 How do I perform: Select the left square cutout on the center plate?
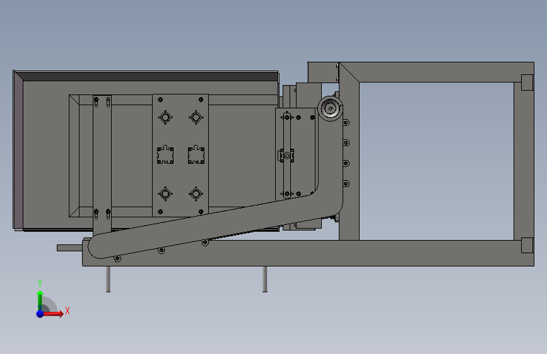[x=165, y=155]
